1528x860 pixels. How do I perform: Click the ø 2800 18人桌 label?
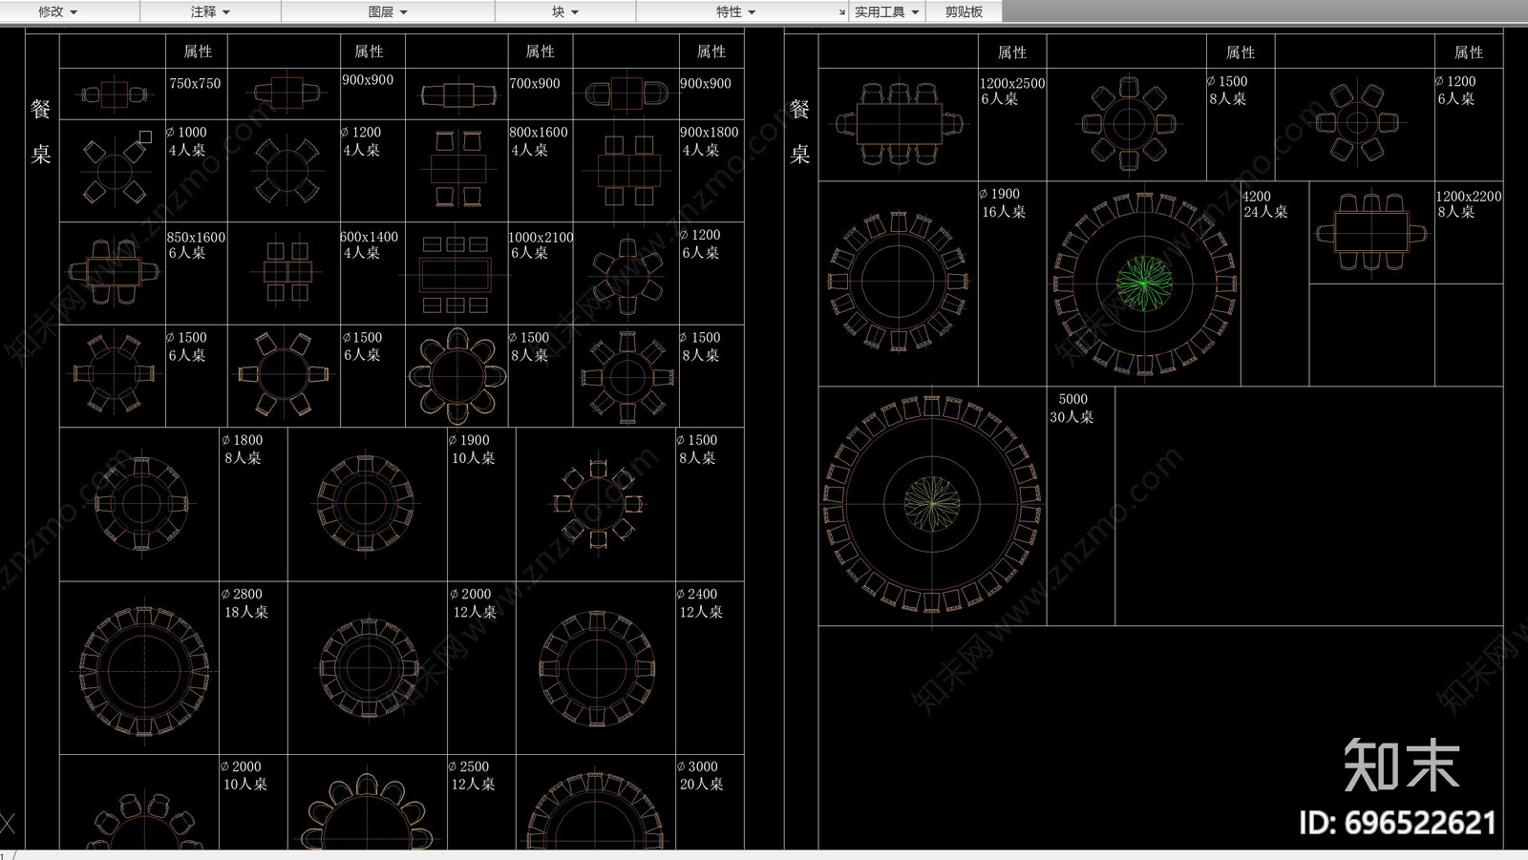(x=244, y=602)
